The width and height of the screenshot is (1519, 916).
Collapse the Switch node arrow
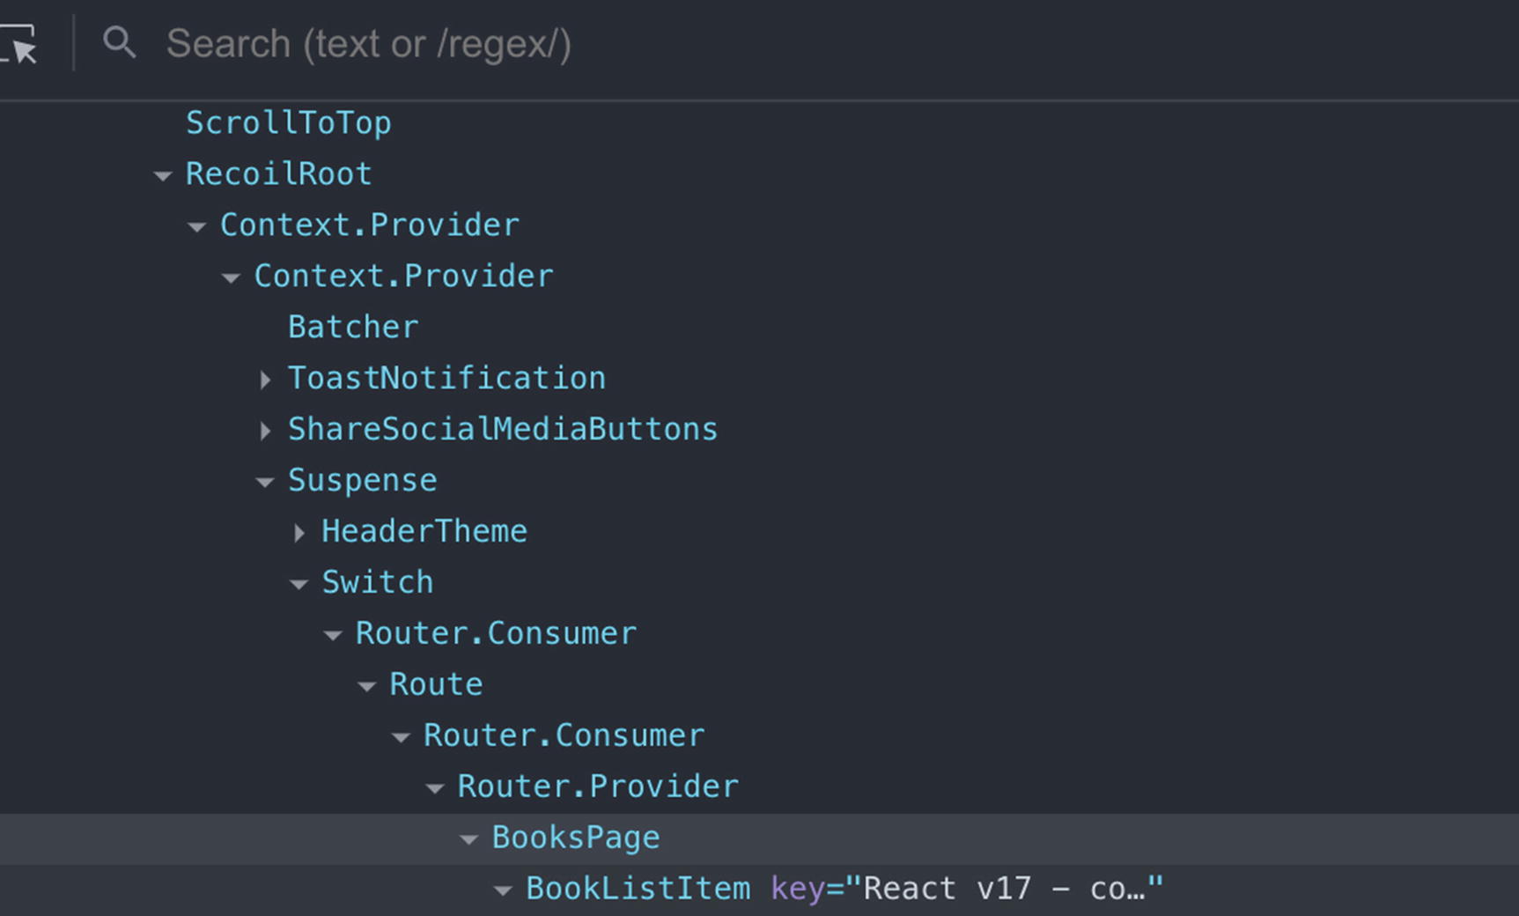pos(299,584)
